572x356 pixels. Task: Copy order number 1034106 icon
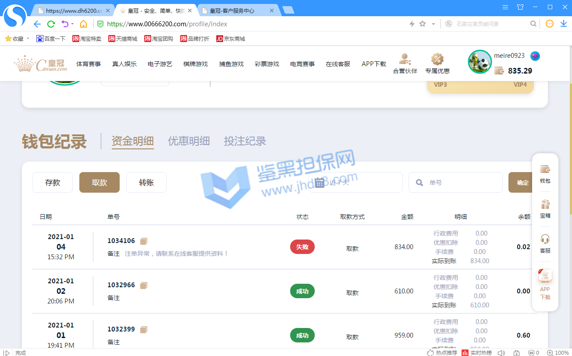point(144,241)
